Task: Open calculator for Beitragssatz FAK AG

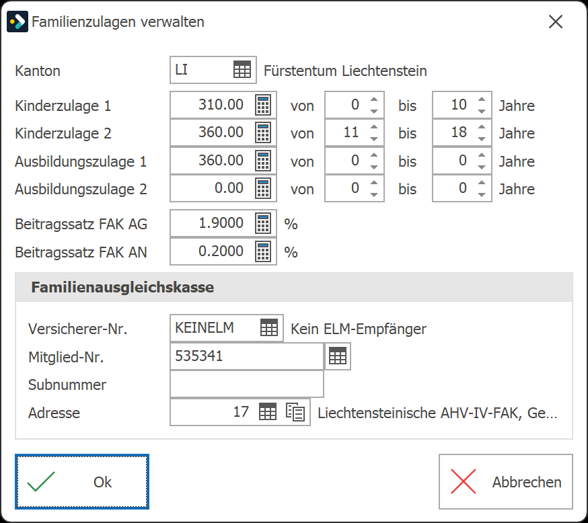Action: pos(263,223)
